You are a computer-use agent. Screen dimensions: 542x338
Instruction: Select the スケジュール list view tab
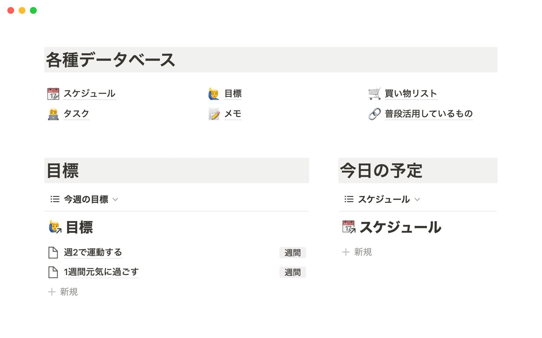click(384, 199)
